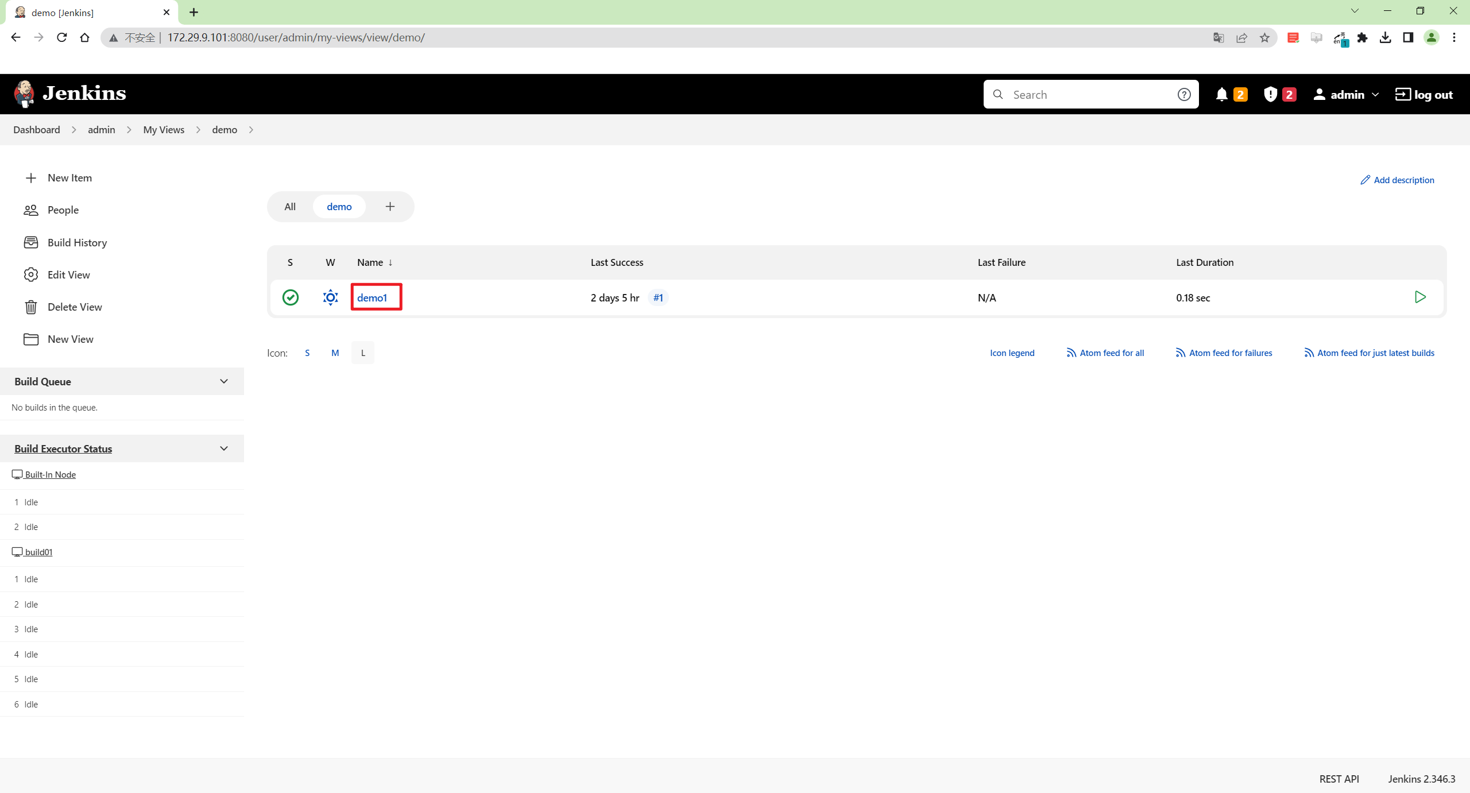Viewport: 1470px width, 793px height.
Task: Open Atom feed for all
Action: pyautogui.click(x=1105, y=353)
